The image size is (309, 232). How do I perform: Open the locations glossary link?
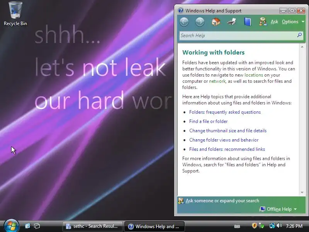254,75
